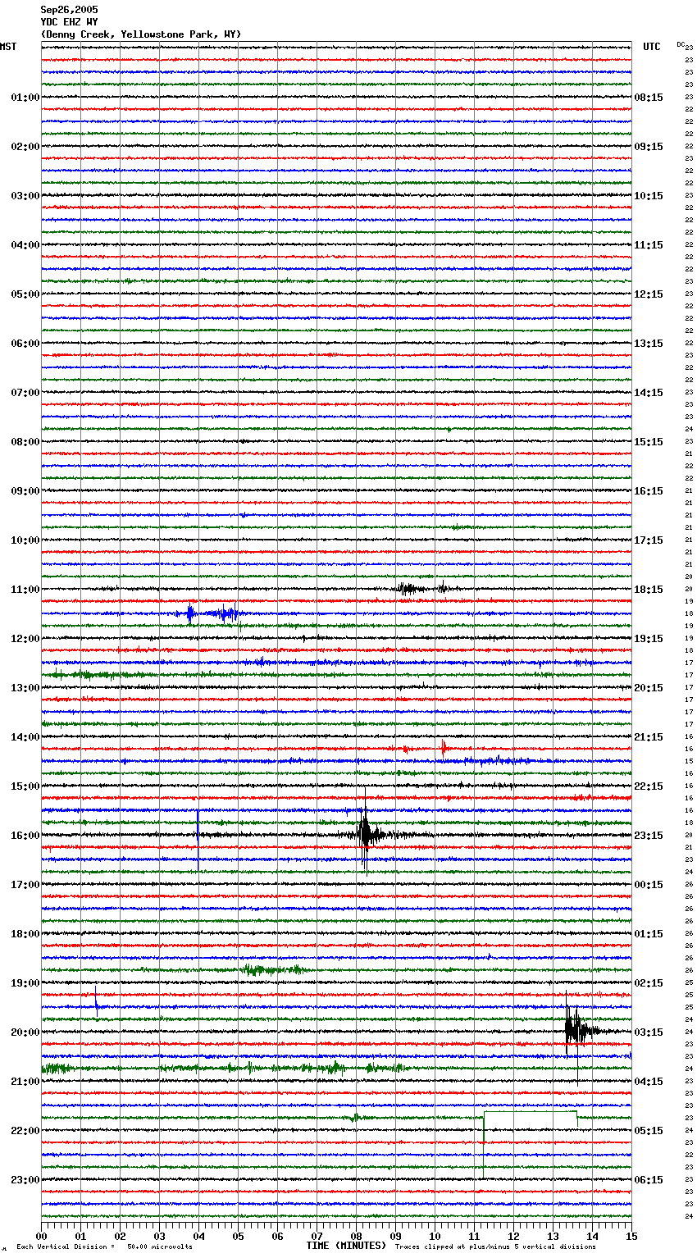The height and width of the screenshot is (1258, 697).
Task: Click the 00 minute tick label on bottom axis
Action: point(41,1236)
